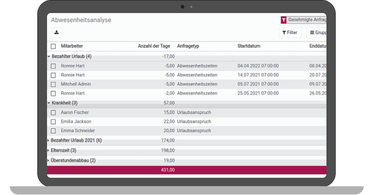Screen dimensions: 373x195
Task: Click the 57,00 group subtotal
Action: [169, 103]
